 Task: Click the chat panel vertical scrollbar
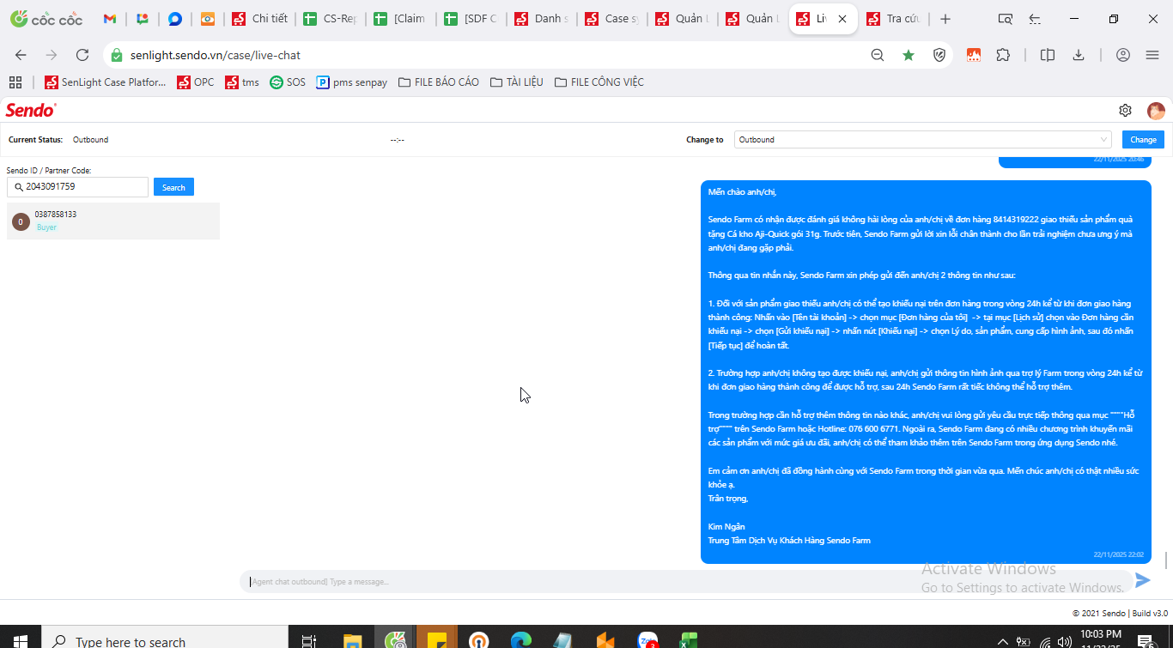pos(1165,560)
